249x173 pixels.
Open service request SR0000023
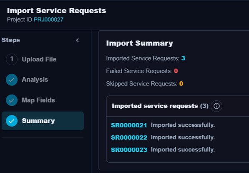(x=129, y=150)
